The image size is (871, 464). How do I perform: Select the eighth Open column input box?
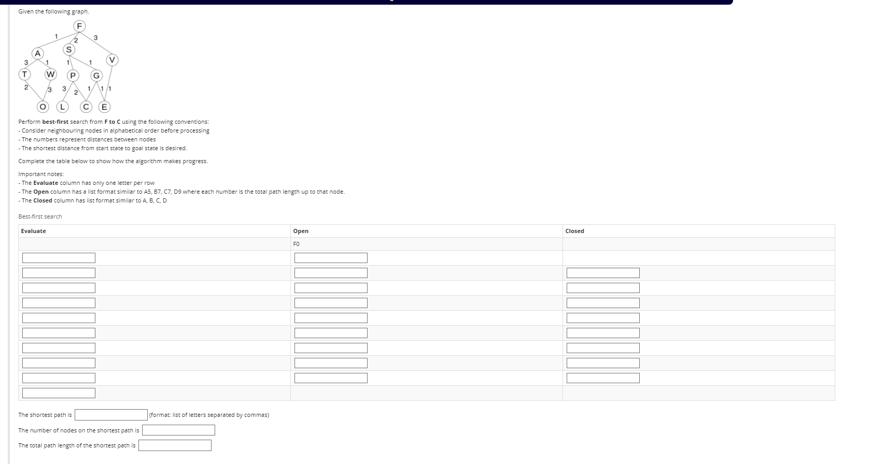coord(331,363)
